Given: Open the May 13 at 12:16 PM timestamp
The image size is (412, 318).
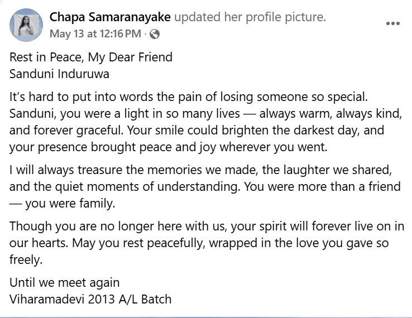Looking at the screenshot, I should tap(95, 33).
